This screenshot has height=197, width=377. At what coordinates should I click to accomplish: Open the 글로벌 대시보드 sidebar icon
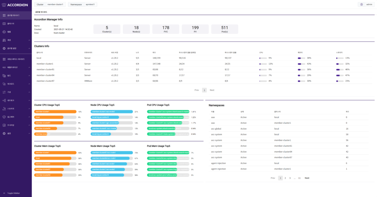pyautogui.click(x=4, y=15)
